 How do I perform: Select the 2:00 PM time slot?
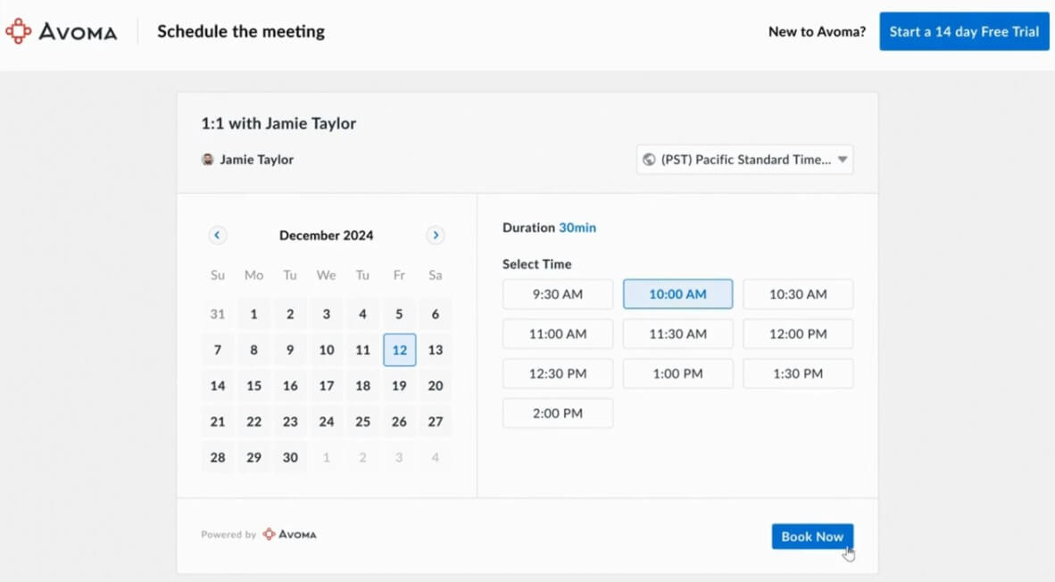tap(558, 413)
